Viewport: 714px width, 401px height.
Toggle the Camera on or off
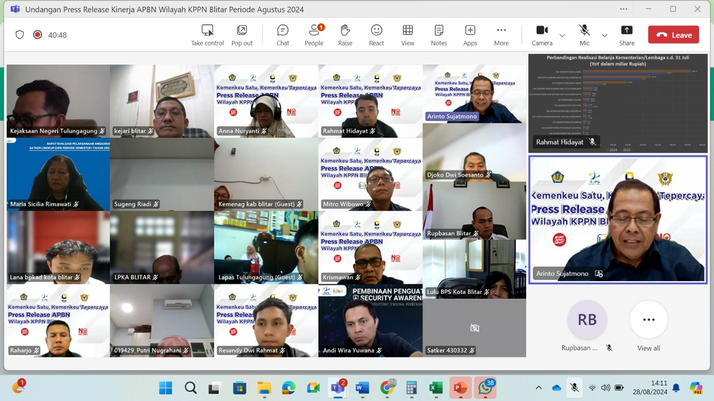pyautogui.click(x=542, y=35)
